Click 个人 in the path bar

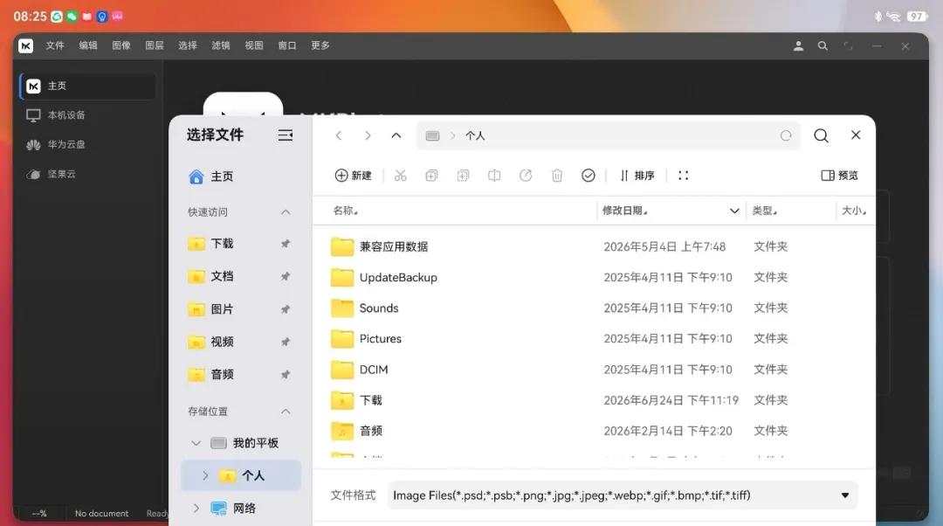474,136
